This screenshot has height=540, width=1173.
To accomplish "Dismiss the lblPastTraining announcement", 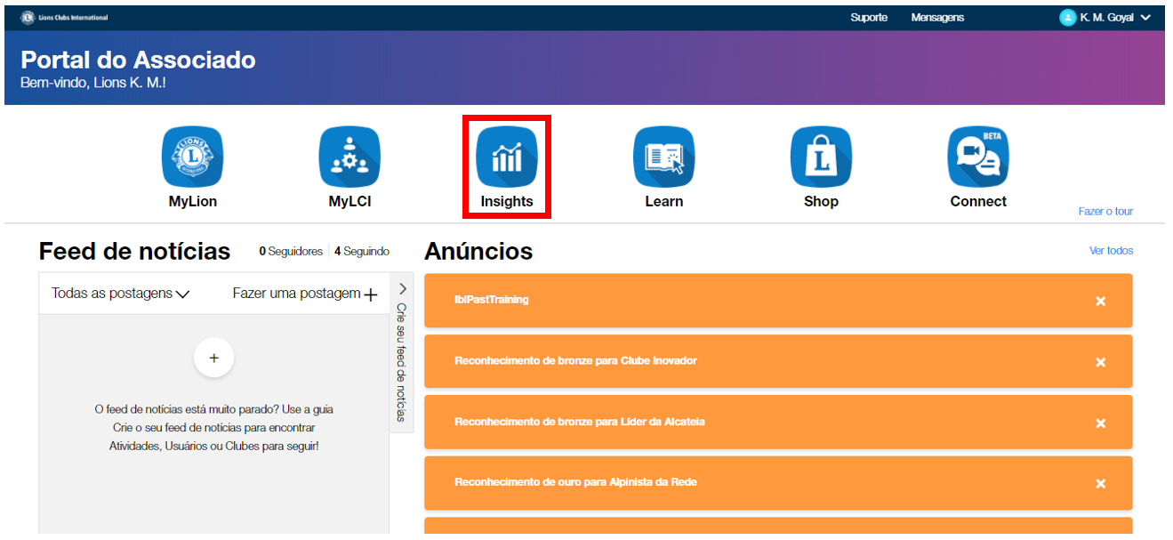I will coord(1100,302).
